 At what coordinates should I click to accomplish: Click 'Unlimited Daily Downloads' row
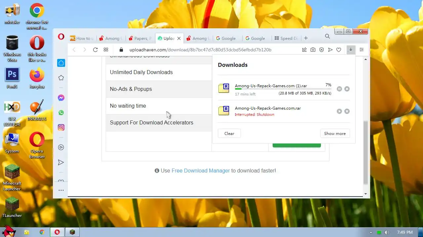pyautogui.click(x=159, y=72)
